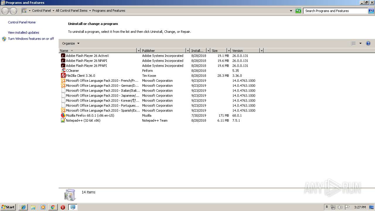Click All Control Panel Items breadcrumb
Viewport: 375px width, 211px height.
coord(71,11)
